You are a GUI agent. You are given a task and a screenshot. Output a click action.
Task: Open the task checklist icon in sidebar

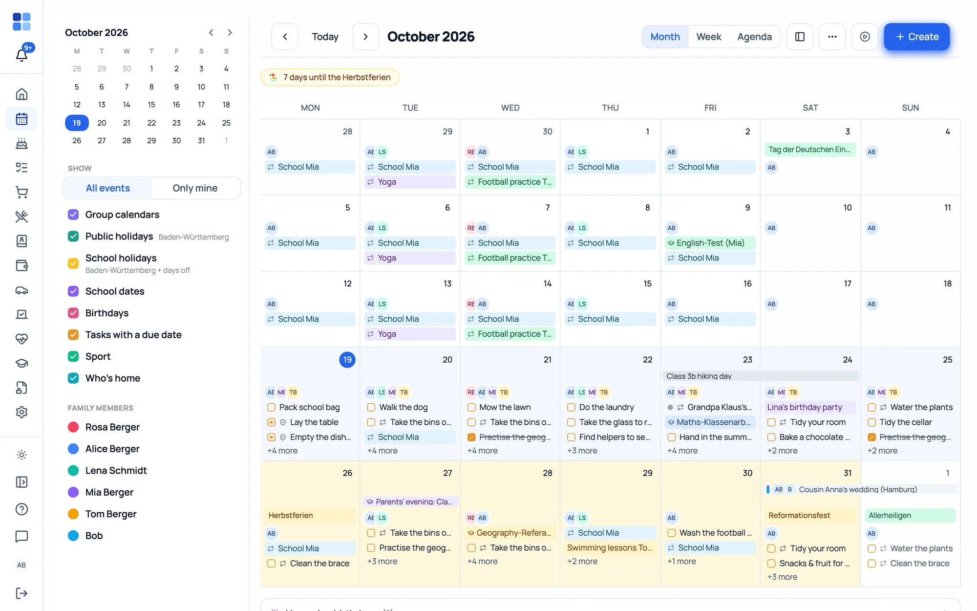(21, 168)
